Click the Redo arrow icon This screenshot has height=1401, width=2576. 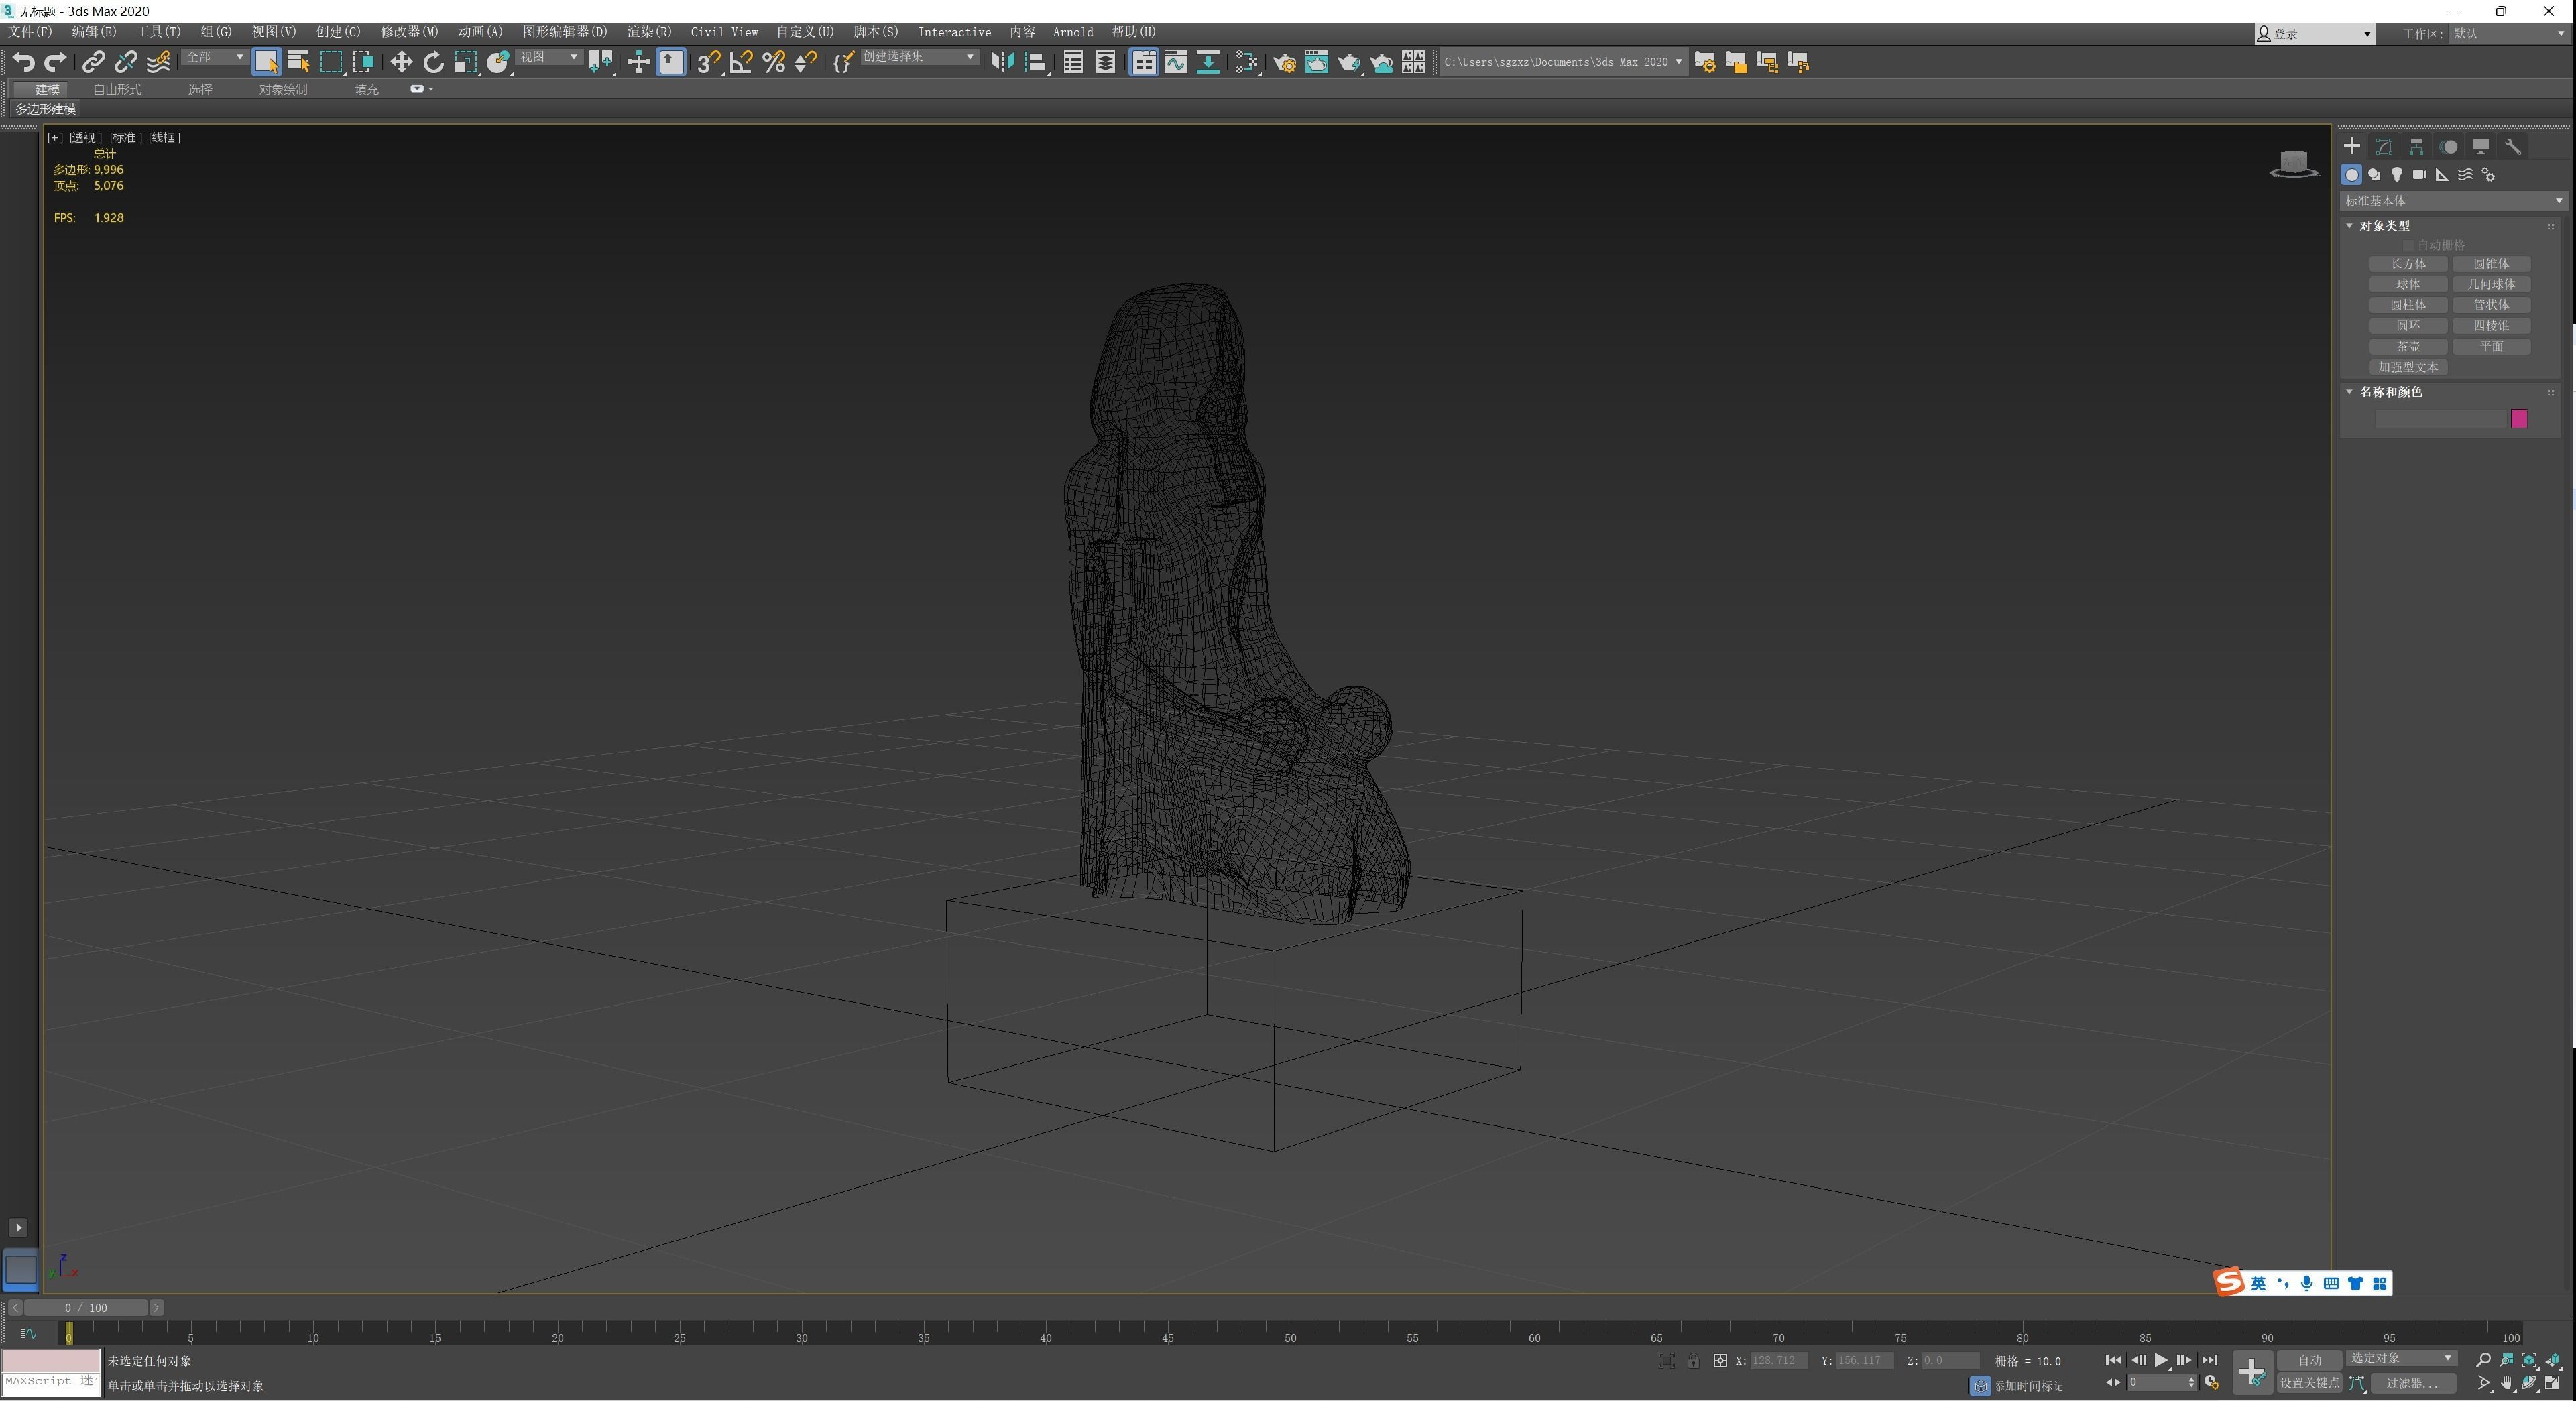point(56,62)
